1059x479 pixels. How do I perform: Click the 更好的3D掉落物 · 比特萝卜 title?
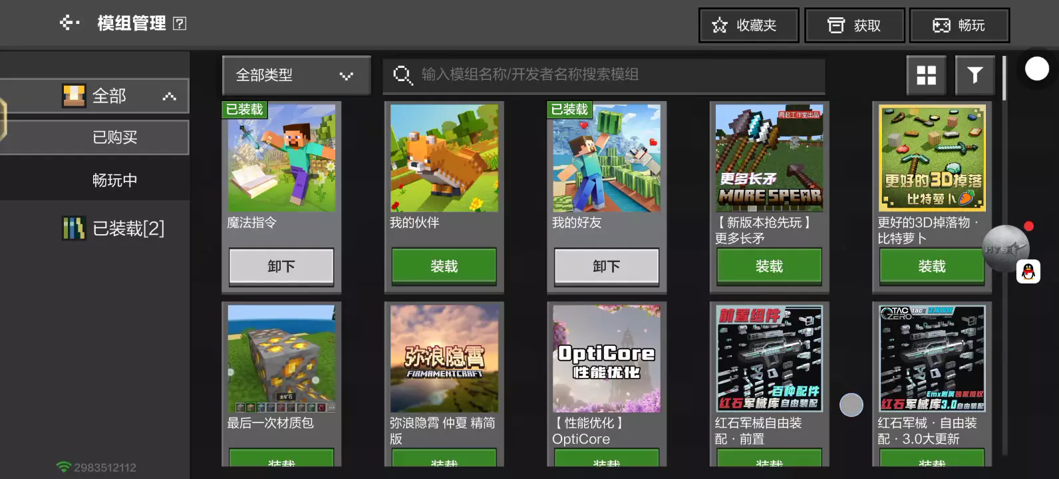pos(928,230)
